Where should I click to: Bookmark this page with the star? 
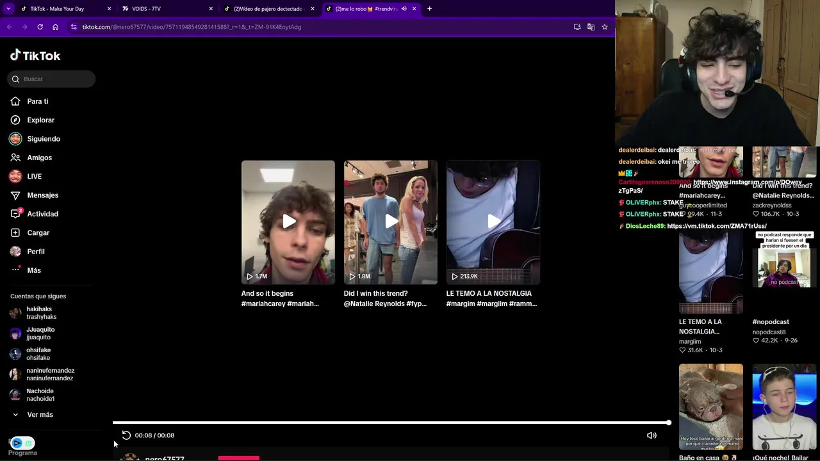(x=604, y=27)
